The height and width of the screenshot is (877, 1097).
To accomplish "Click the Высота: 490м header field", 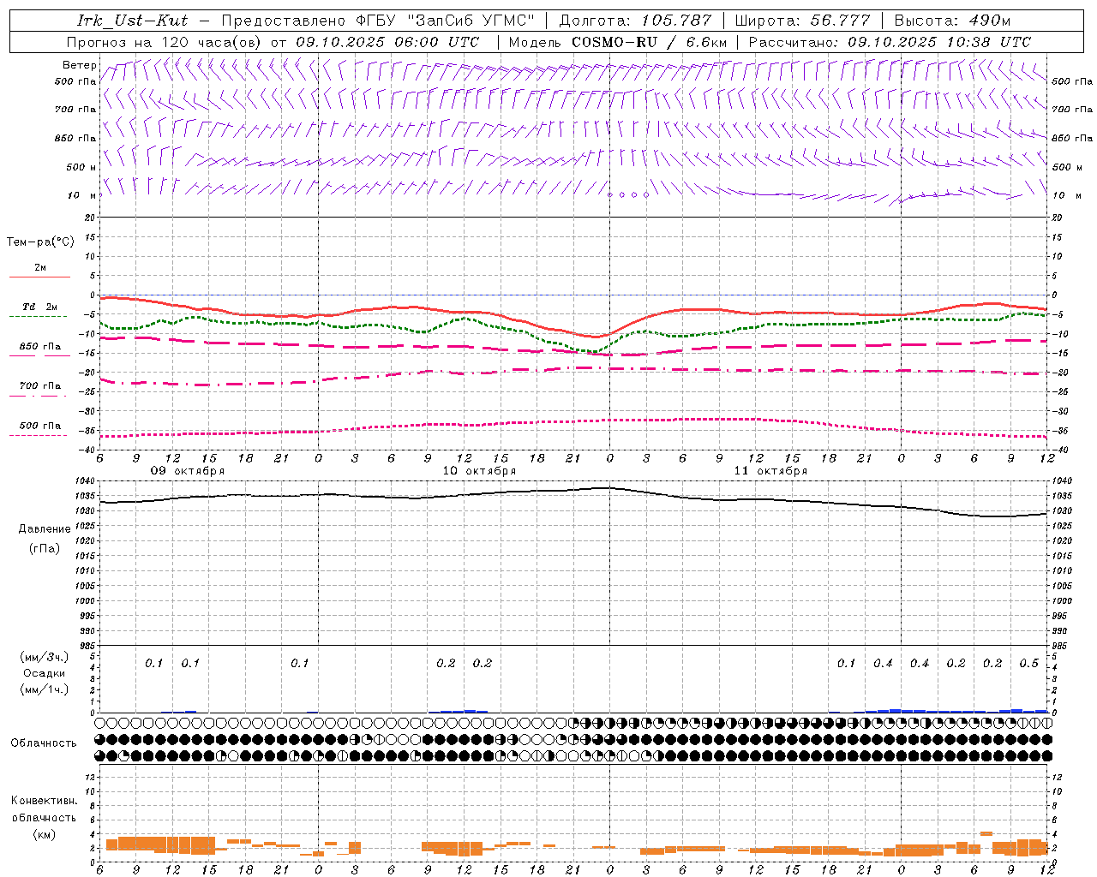I will (x=952, y=21).
